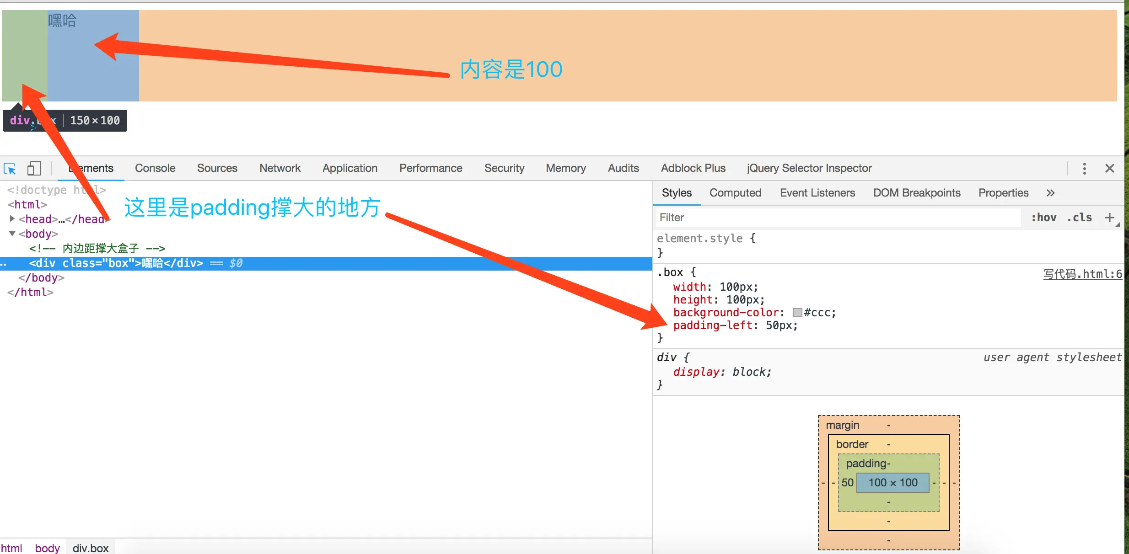Open DevTools three-dot customize menu
Screen dimensions: 1129x554
point(1084,168)
